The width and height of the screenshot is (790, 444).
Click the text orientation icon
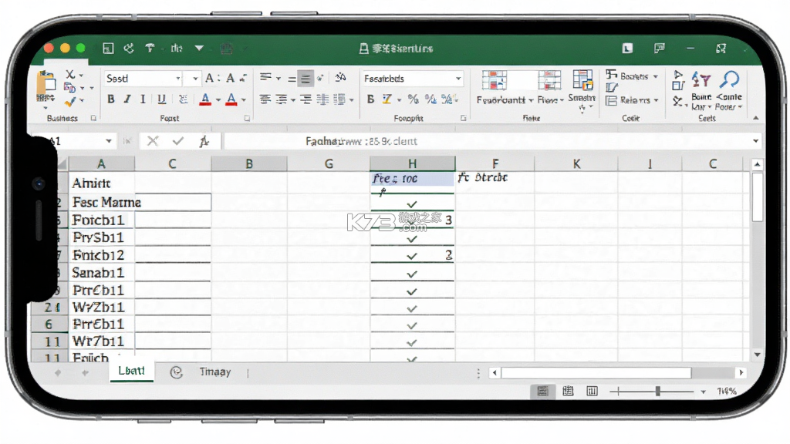pos(340,77)
